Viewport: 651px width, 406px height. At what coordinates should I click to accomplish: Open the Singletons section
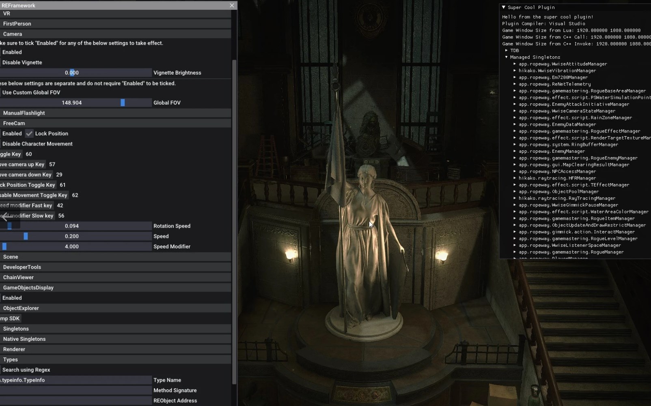point(116,329)
